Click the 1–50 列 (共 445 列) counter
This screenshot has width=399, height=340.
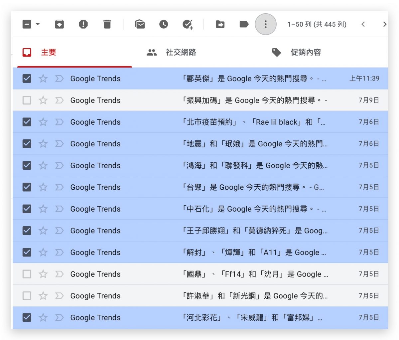pos(317,24)
